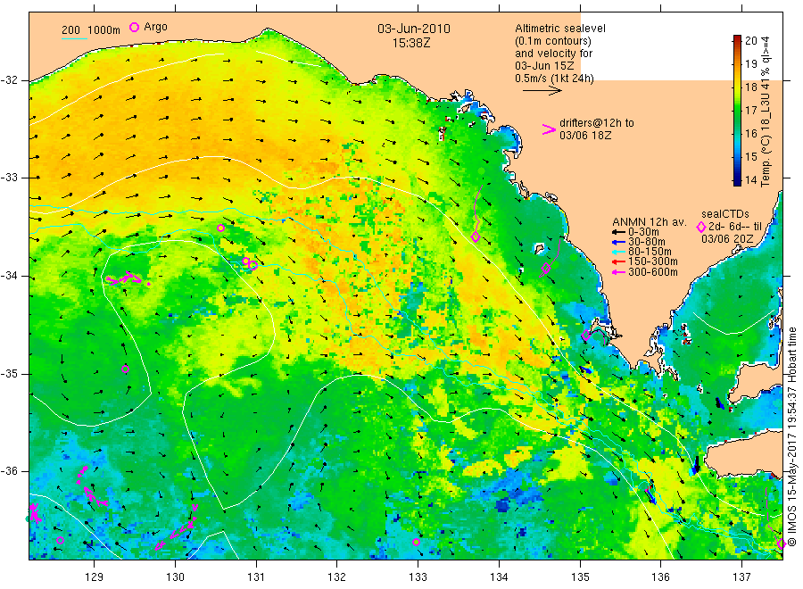Image resolution: width=803 pixels, height=589 pixels.
Task: Click the black 0-30m ANMN arrow symbol
Action: (618, 232)
